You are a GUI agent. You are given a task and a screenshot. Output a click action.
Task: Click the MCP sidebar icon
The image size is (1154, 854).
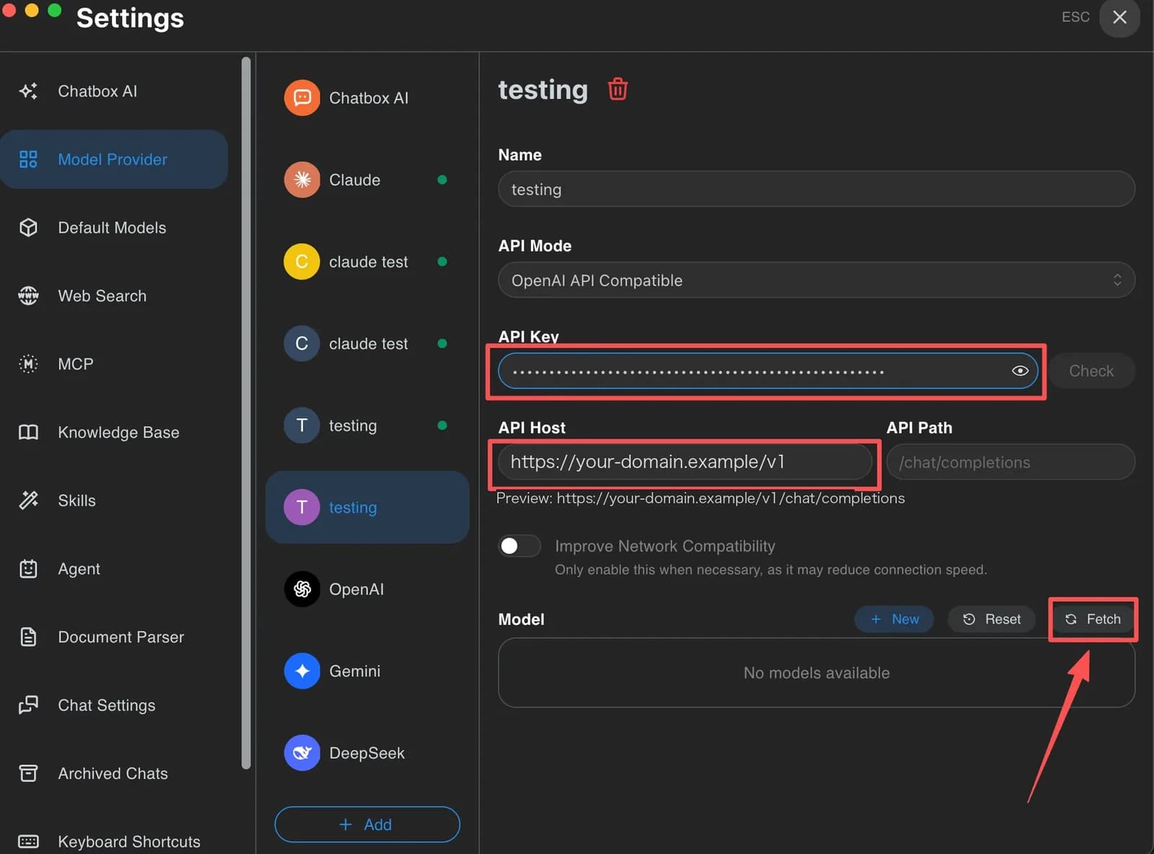[28, 364]
